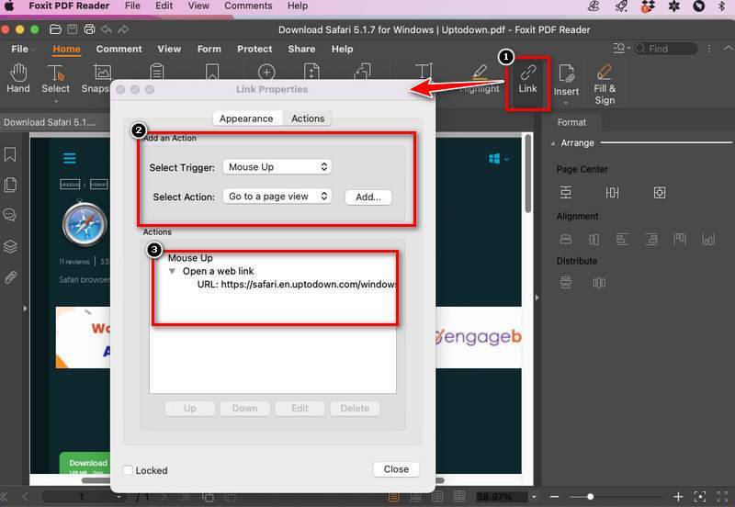
Task: Open the zoom percentage dropdown
Action: tap(534, 497)
